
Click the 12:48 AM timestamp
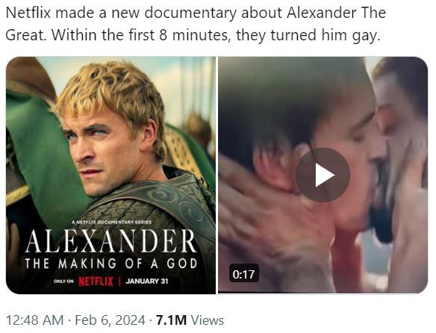pyautogui.click(x=35, y=320)
